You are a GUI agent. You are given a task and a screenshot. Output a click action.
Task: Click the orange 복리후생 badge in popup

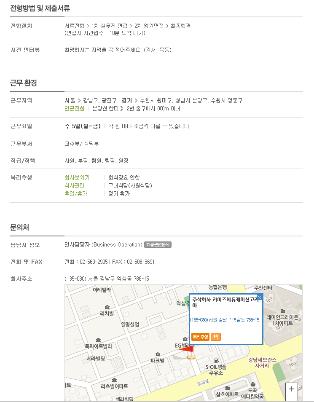(200, 337)
